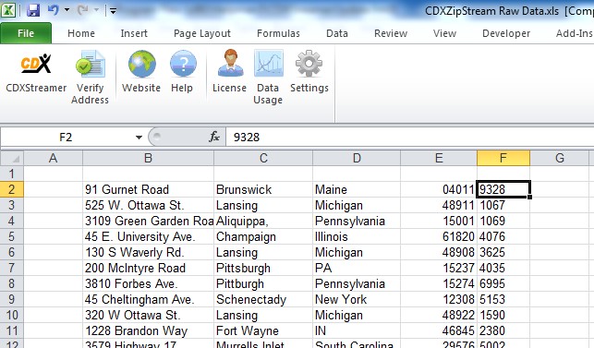The width and height of the screenshot is (594, 348).
Task: Select the Brunswick city cell
Action: (263, 189)
